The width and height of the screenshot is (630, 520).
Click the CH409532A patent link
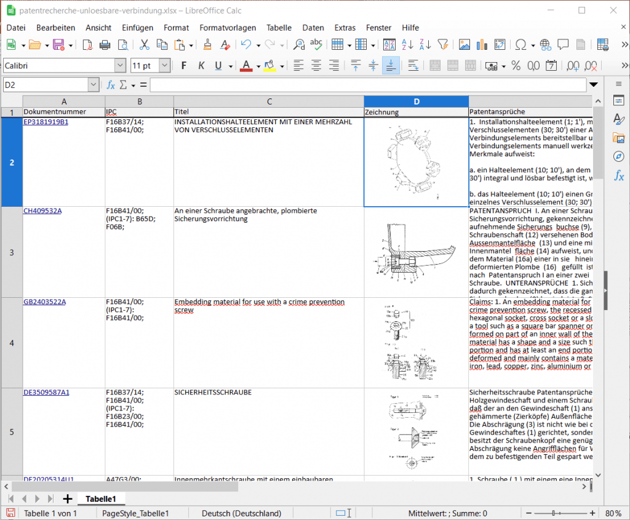pyautogui.click(x=42, y=210)
